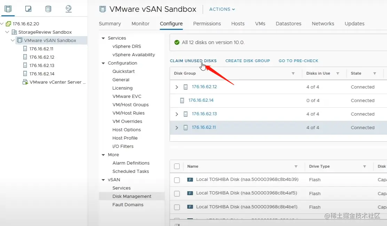
Task: Open the Networking inventory view icon
Action: 69,9
